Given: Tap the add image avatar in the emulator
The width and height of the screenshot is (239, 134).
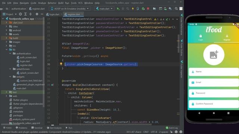Looking at the screenshot, I should click(214, 55).
